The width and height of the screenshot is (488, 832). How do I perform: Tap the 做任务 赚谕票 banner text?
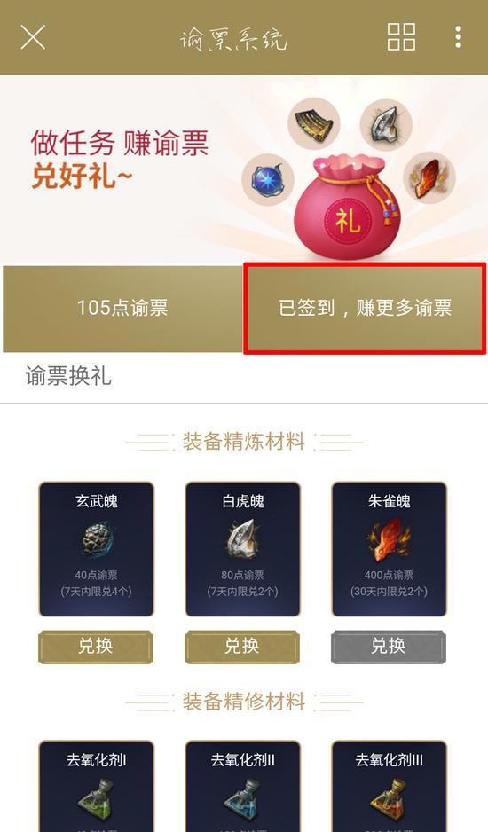(120, 144)
